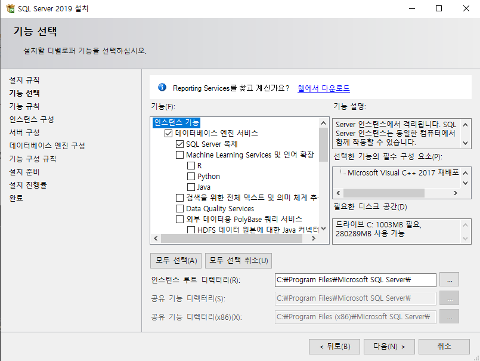
Task: Uncheck 데이터베이스 엔진 서비스 checkbox
Action: pos(168,133)
